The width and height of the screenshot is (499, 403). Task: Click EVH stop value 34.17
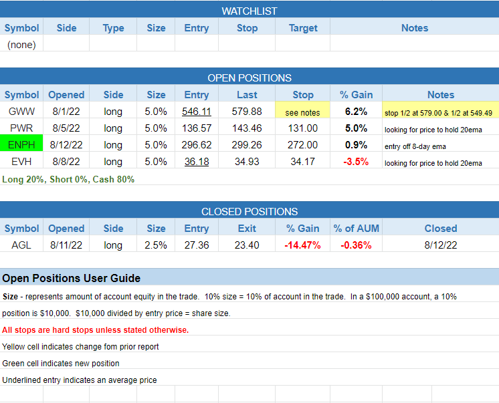pos(302,161)
